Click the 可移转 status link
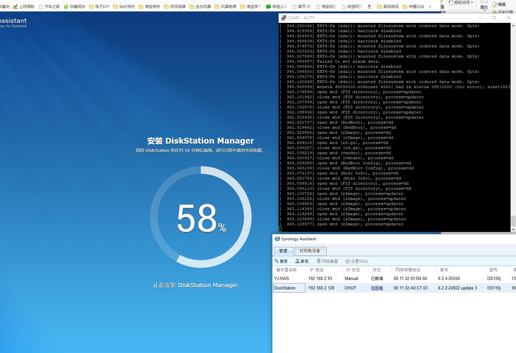The height and width of the screenshot is (353, 516). click(377, 288)
